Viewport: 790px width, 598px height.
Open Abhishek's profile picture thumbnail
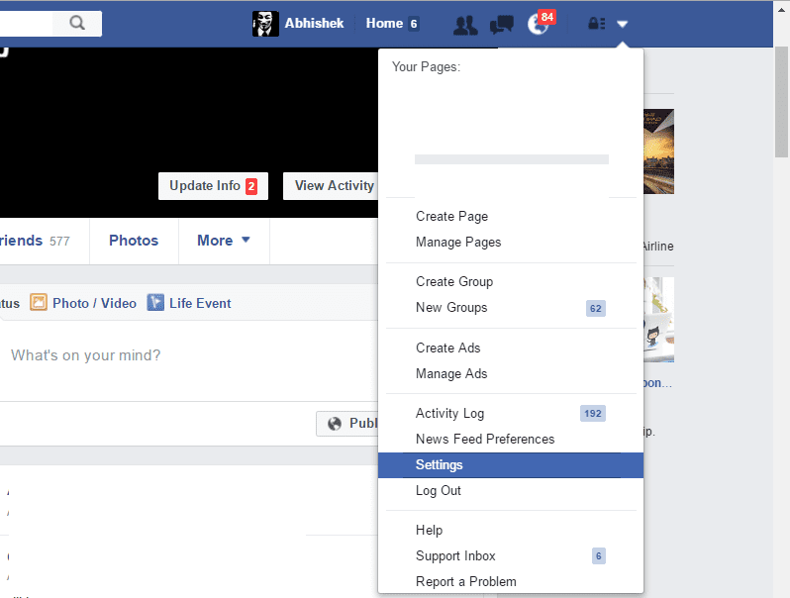(x=265, y=24)
